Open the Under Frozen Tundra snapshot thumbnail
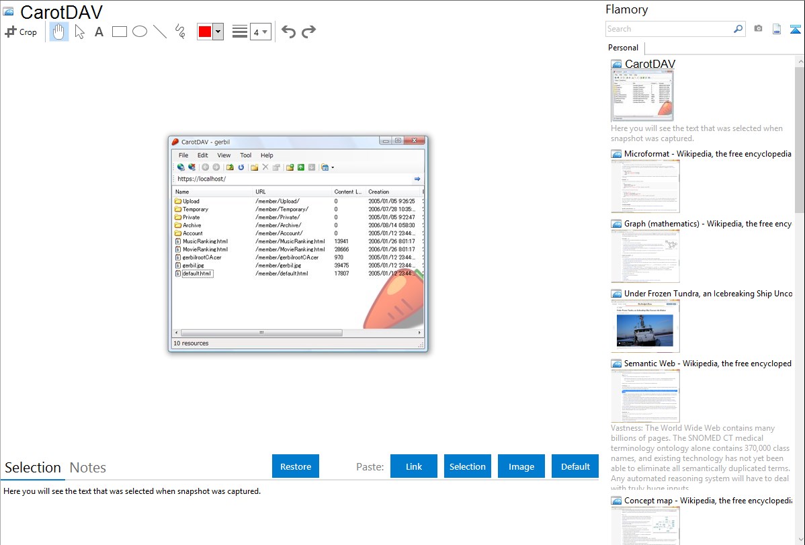Image resolution: width=805 pixels, height=545 pixels. [x=645, y=326]
